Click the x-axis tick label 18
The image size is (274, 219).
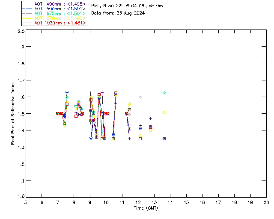click(234, 202)
